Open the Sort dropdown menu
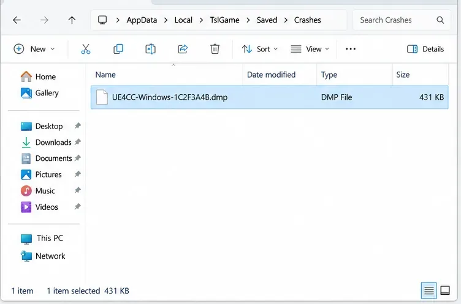 259,49
